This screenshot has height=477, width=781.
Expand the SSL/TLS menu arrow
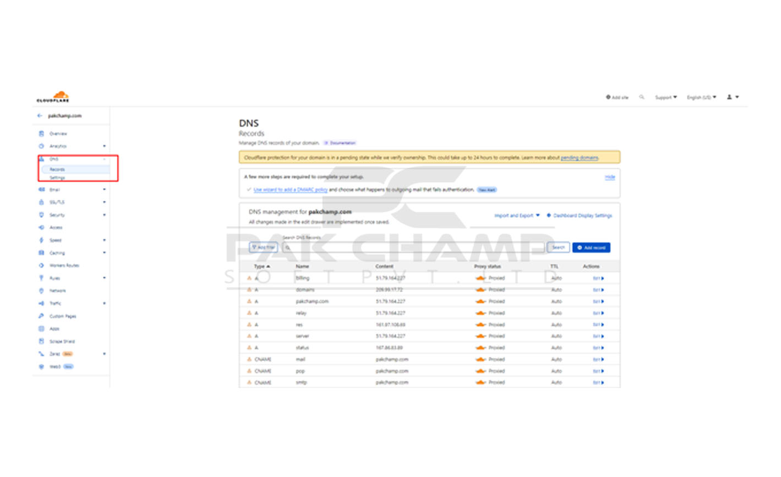click(104, 202)
